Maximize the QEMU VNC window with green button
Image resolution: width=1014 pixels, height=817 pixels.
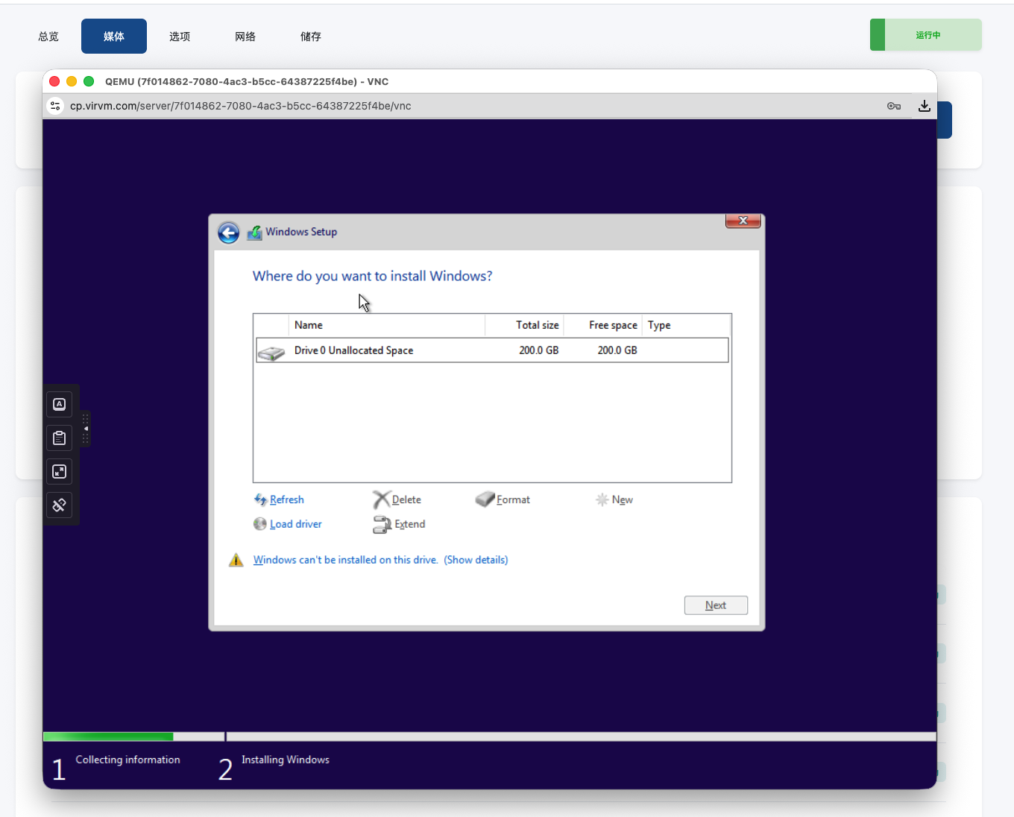point(89,81)
